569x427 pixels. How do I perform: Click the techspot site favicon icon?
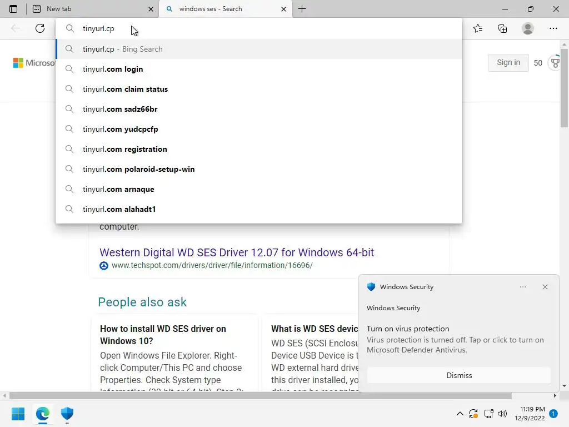pos(104,266)
